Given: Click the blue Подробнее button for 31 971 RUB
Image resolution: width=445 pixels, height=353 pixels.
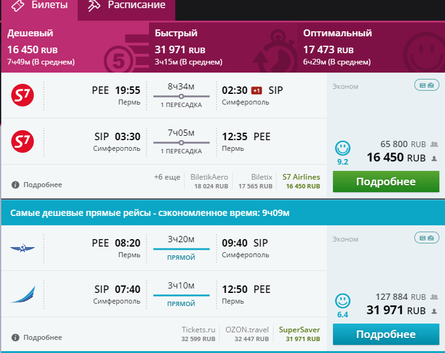Looking at the screenshot, I should pyautogui.click(x=386, y=334).
